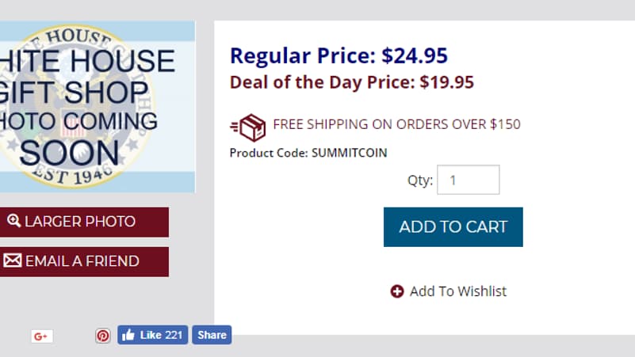Click the shipping box icon
Viewport: 635px width, 357px height.
coord(248,127)
